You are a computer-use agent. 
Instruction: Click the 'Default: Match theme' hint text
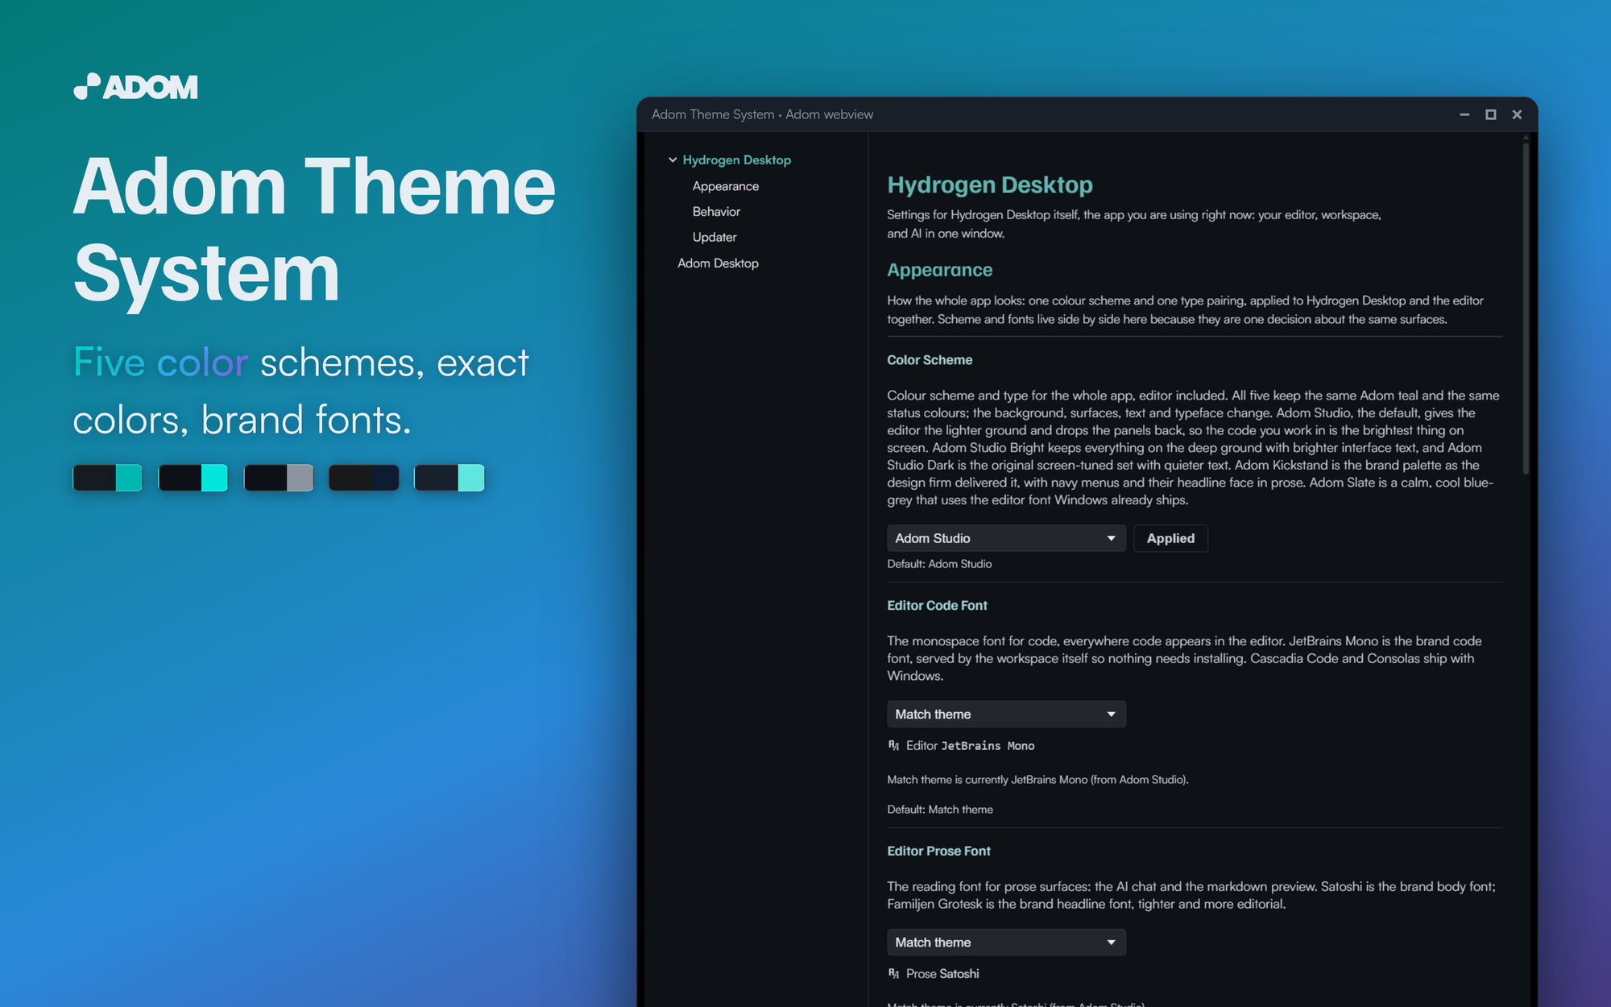coord(940,810)
